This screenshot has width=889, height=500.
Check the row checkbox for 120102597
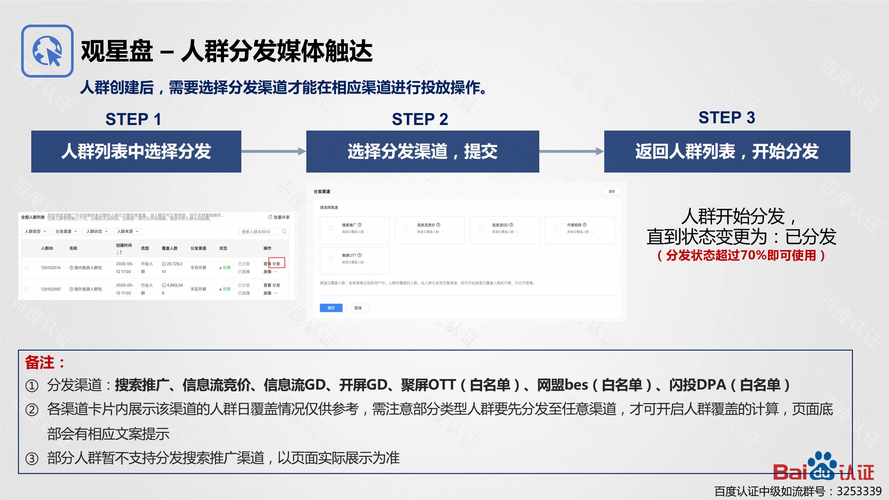point(27,289)
